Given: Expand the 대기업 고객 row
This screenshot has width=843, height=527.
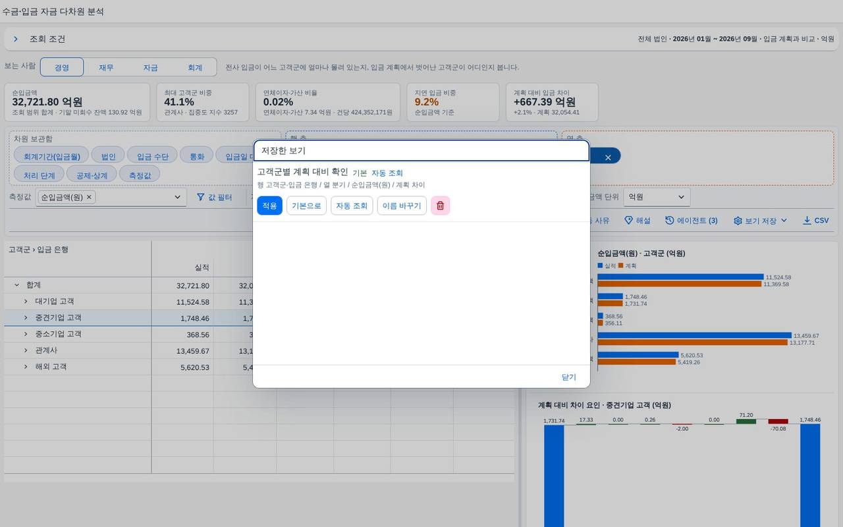Looking at the screenshot, I should 26,301.
